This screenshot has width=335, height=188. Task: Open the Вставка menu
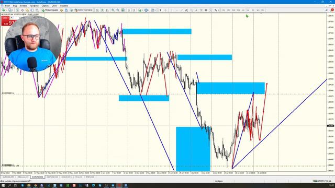coord(23,6)
